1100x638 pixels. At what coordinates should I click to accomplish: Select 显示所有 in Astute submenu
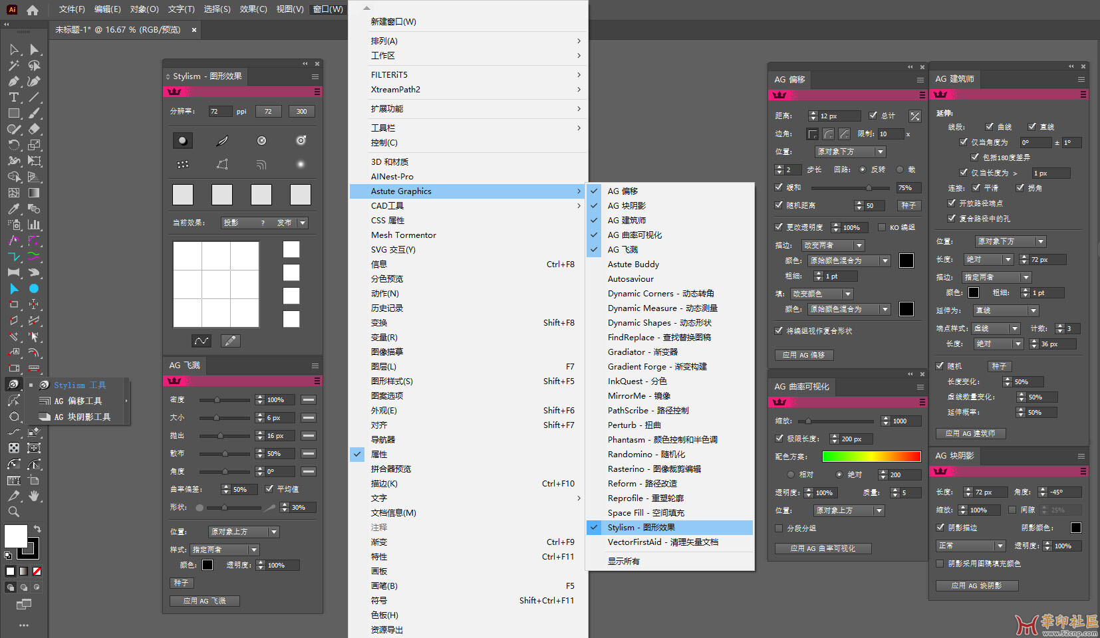click(670, 562)
